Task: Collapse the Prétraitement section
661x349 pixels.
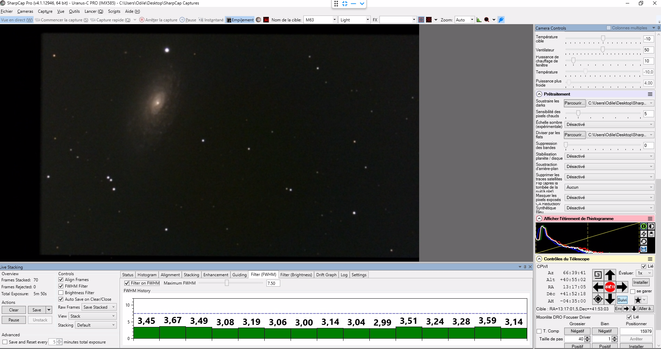Action: 539,94
